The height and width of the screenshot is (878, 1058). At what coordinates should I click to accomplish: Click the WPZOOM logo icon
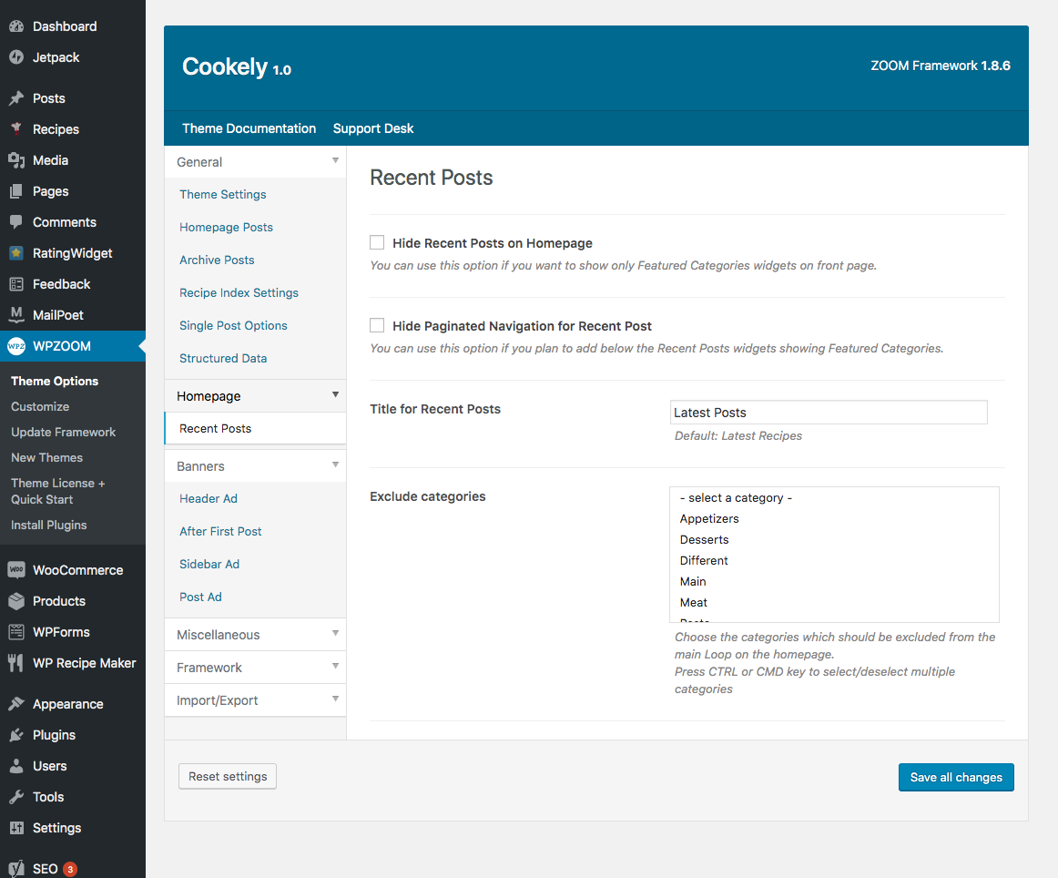point(16,346)
